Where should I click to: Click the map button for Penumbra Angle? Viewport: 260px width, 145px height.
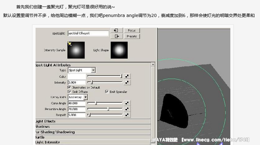(127, 109)
